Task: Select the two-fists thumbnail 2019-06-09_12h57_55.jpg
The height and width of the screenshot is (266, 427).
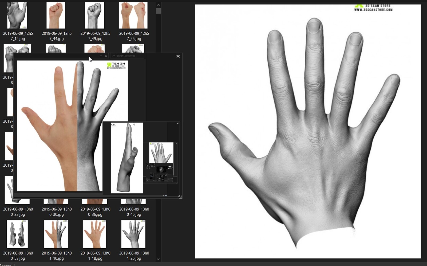Action: click(133, 15)
